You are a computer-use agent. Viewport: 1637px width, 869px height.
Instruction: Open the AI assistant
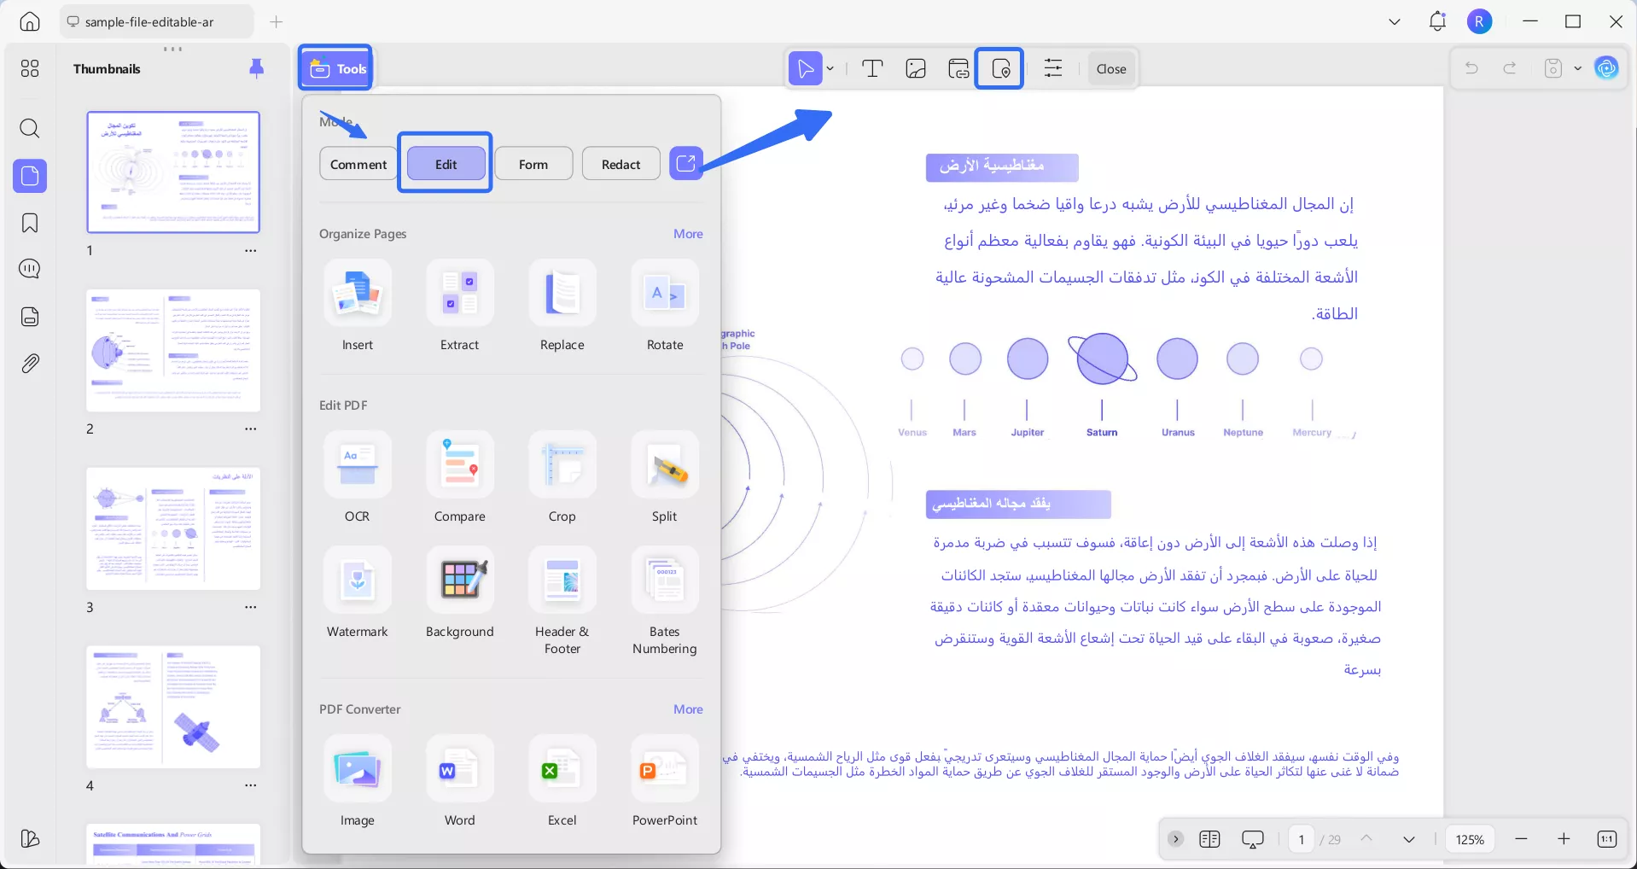click(1608, 68)
